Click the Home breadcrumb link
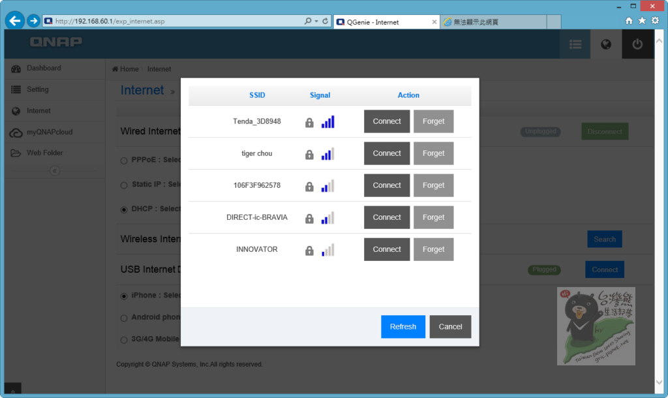 126,69
